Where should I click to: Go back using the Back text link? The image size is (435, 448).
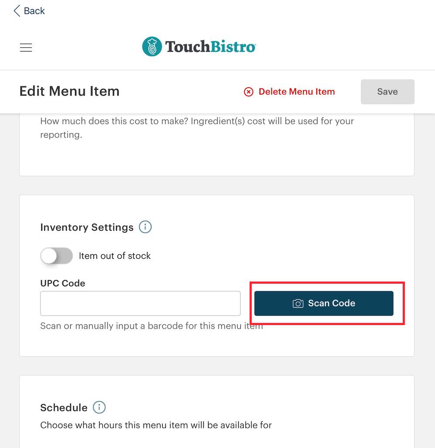(34, 11)
